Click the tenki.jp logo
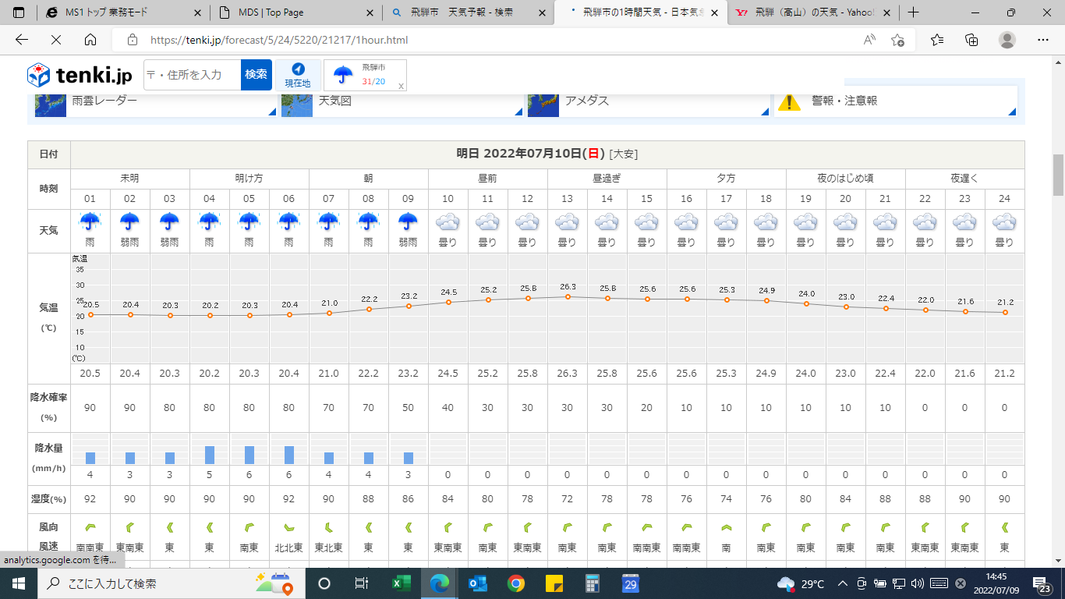1065x599 pixels. pos(80,75)
